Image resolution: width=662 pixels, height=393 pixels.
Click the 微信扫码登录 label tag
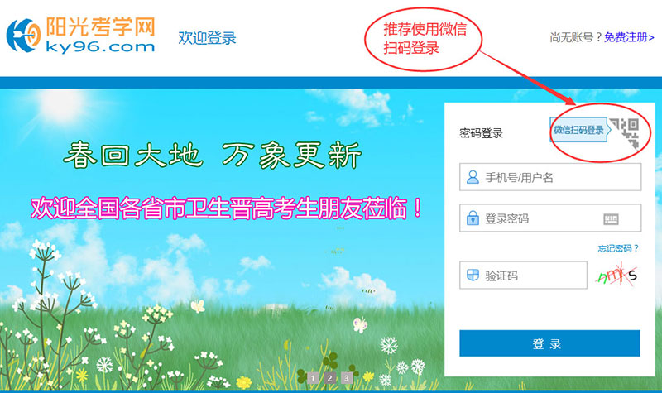(x=578, y=130)
